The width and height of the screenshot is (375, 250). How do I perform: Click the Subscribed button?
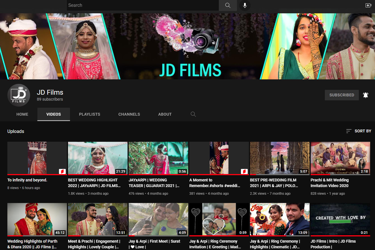(342, 95)
